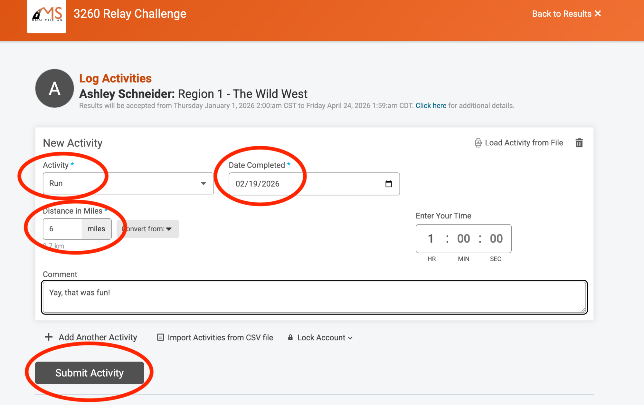Click the plus icon to add activity
The height and width of the screenshot is (405, 644).
pos(49,337)
